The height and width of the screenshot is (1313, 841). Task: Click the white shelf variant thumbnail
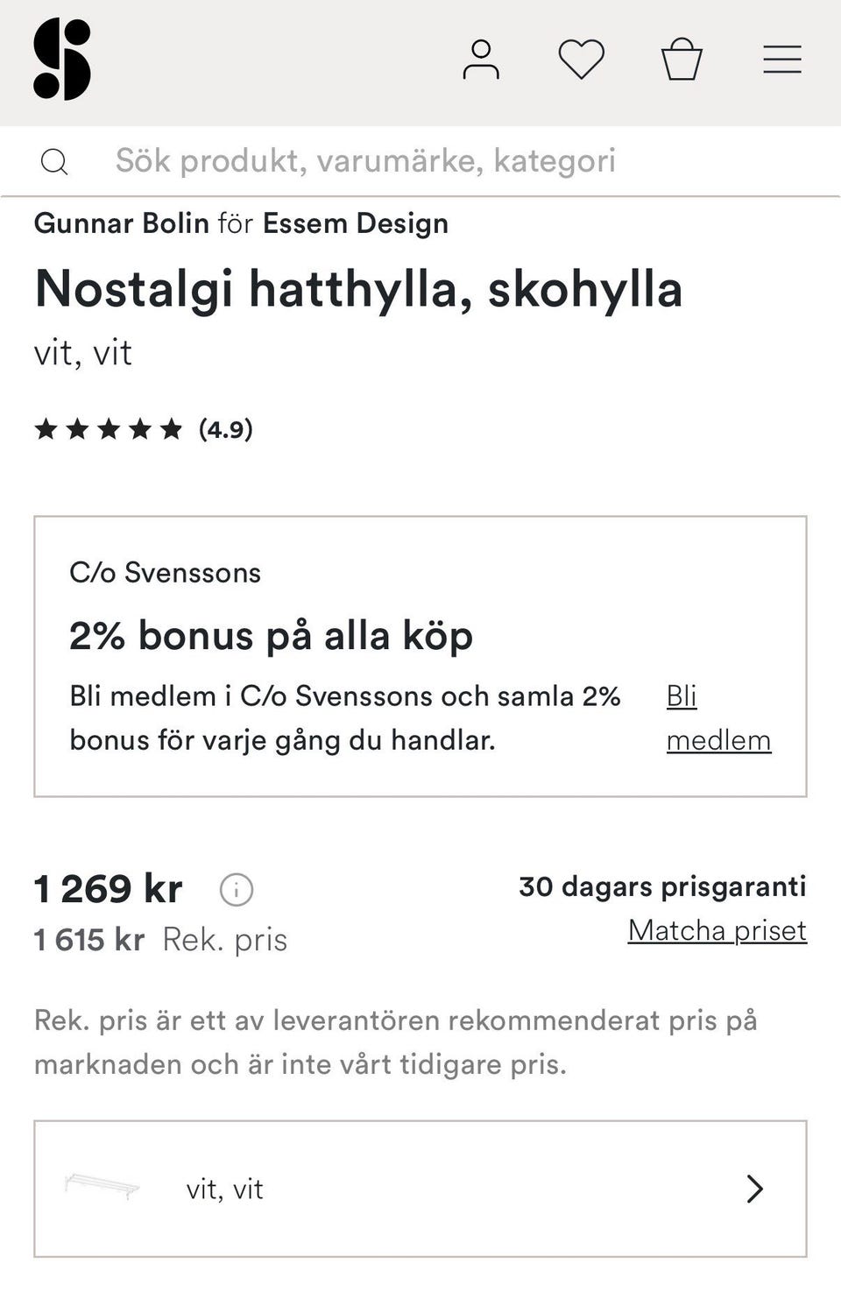tap(102, 1187)
